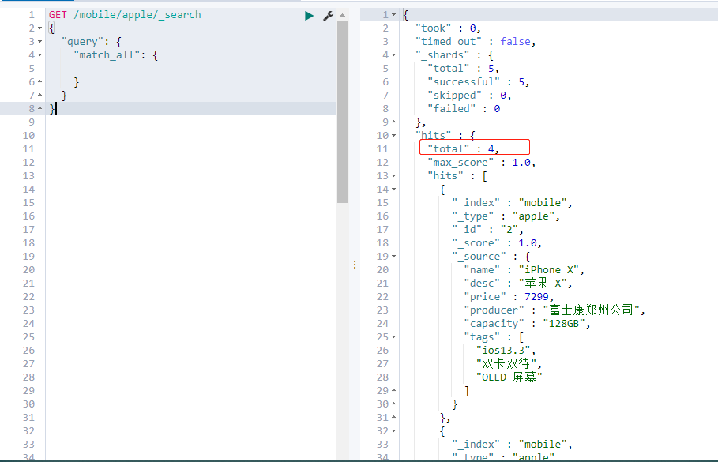Fold the "hits" array on response line 13
This screenshot has height=462, width=718.
pos(394,176)
